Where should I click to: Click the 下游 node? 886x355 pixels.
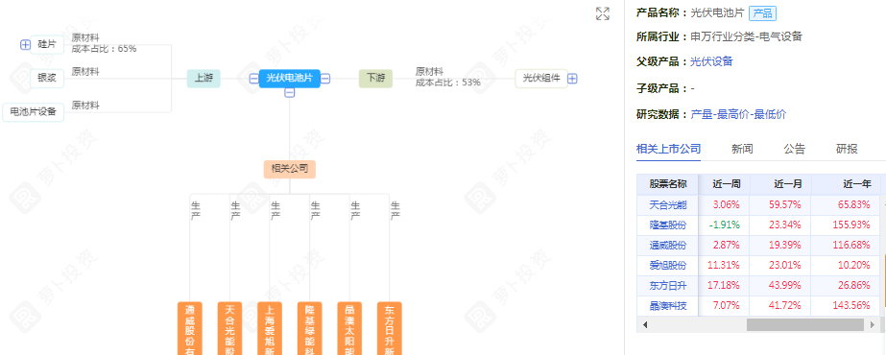[x=375, y=79]
